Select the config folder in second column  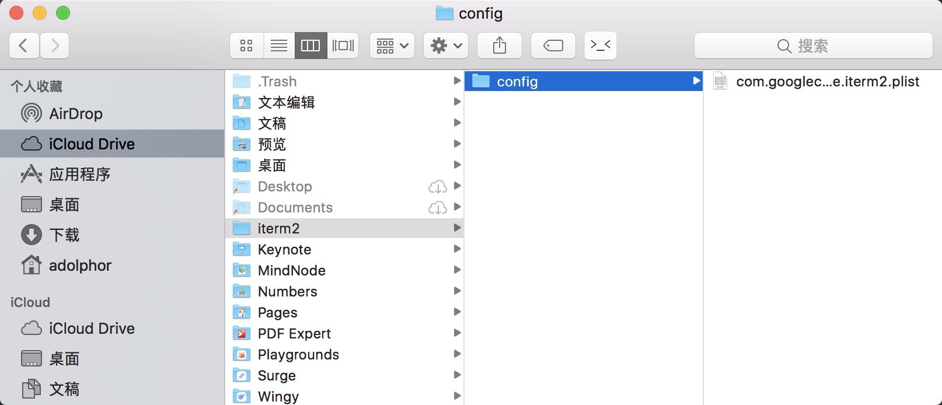[x=584, y=81]
